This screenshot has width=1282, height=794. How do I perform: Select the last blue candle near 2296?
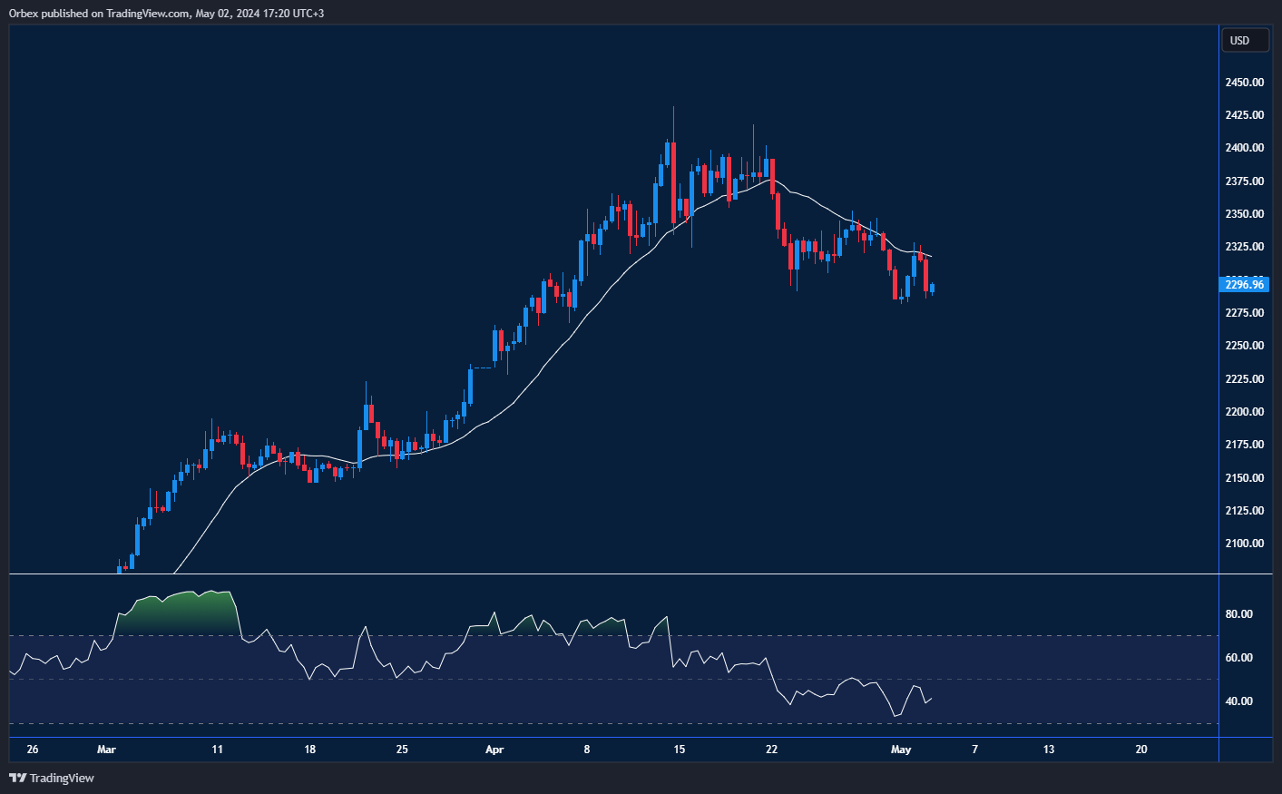932,289
